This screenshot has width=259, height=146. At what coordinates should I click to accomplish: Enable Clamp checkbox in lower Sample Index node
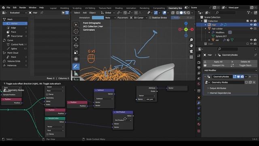[47, 134]
